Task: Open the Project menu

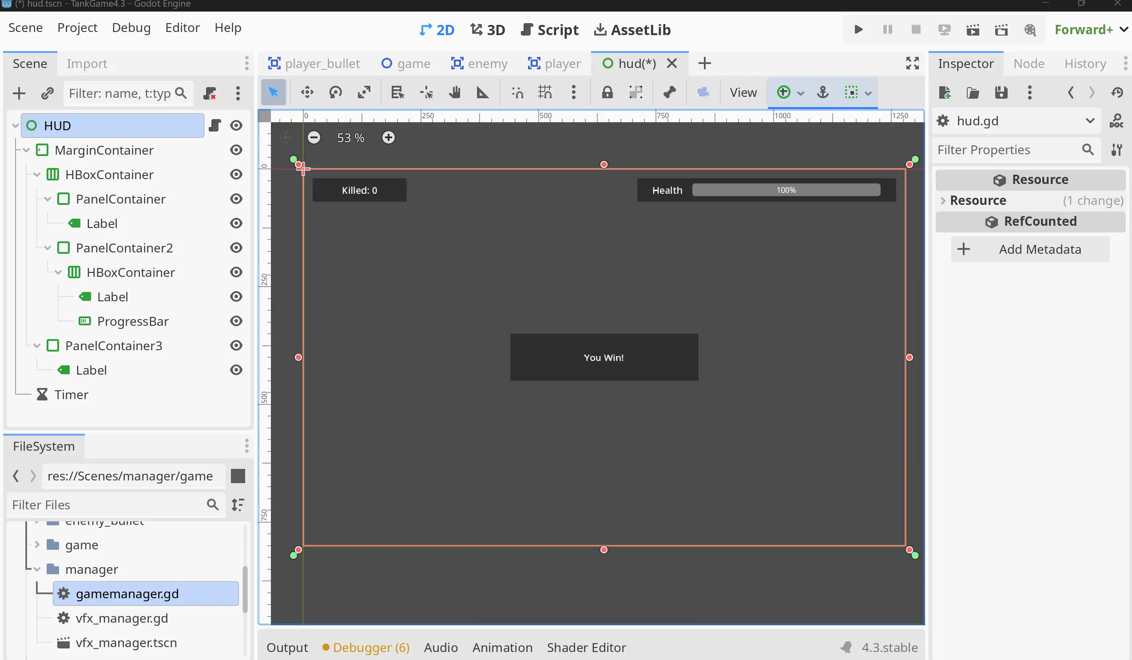Action: click(x=77, y=28)
